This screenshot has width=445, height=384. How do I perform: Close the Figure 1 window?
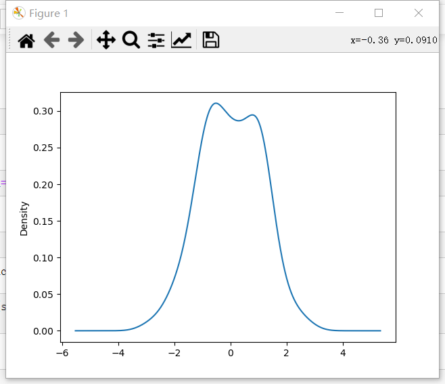[419, 13]
